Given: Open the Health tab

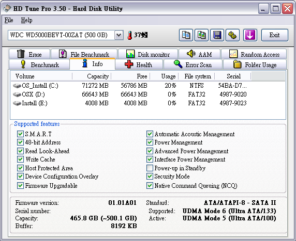Looking at the screenshot, I should 139,65.
